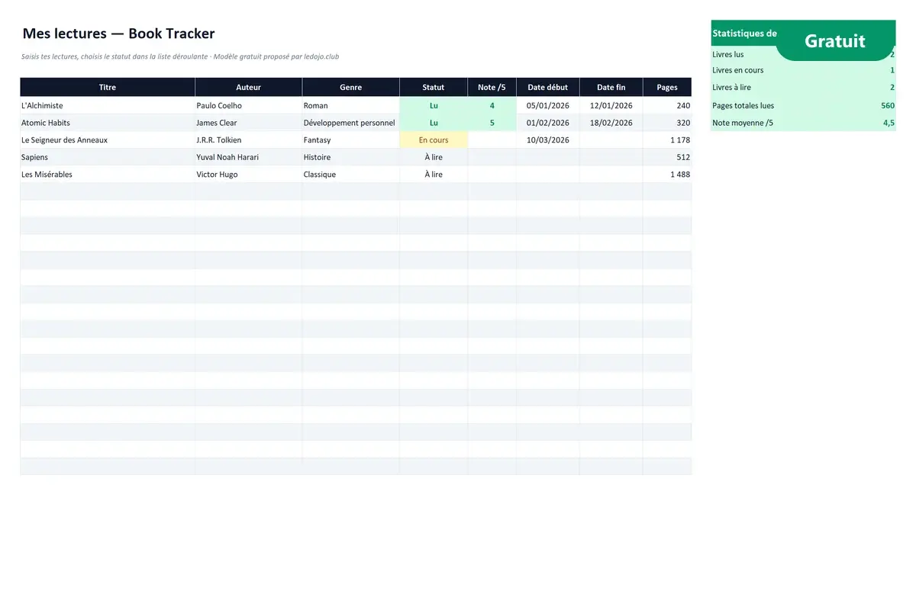916x610 pixels.
Task: Click the Livres en cours statistic row
Action: coord(803,70)
